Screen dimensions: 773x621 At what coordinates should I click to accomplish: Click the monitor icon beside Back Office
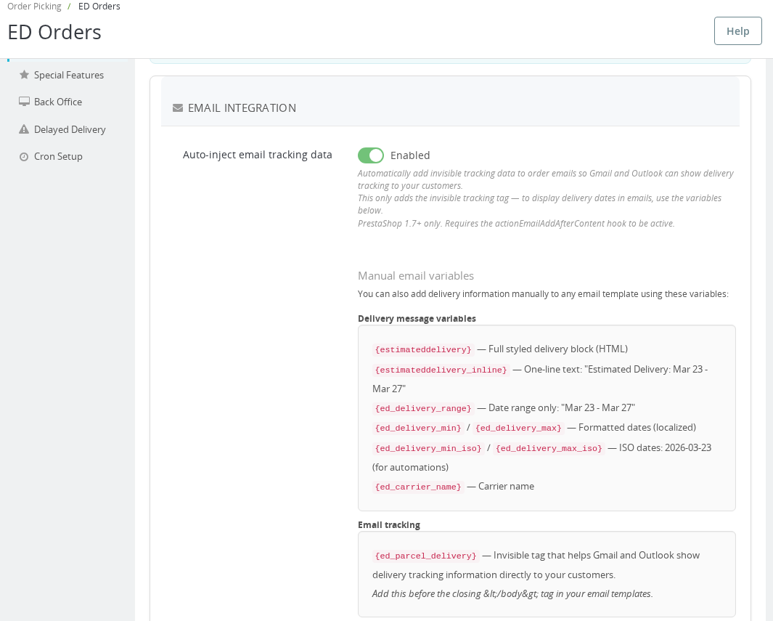tap(24, 102)
